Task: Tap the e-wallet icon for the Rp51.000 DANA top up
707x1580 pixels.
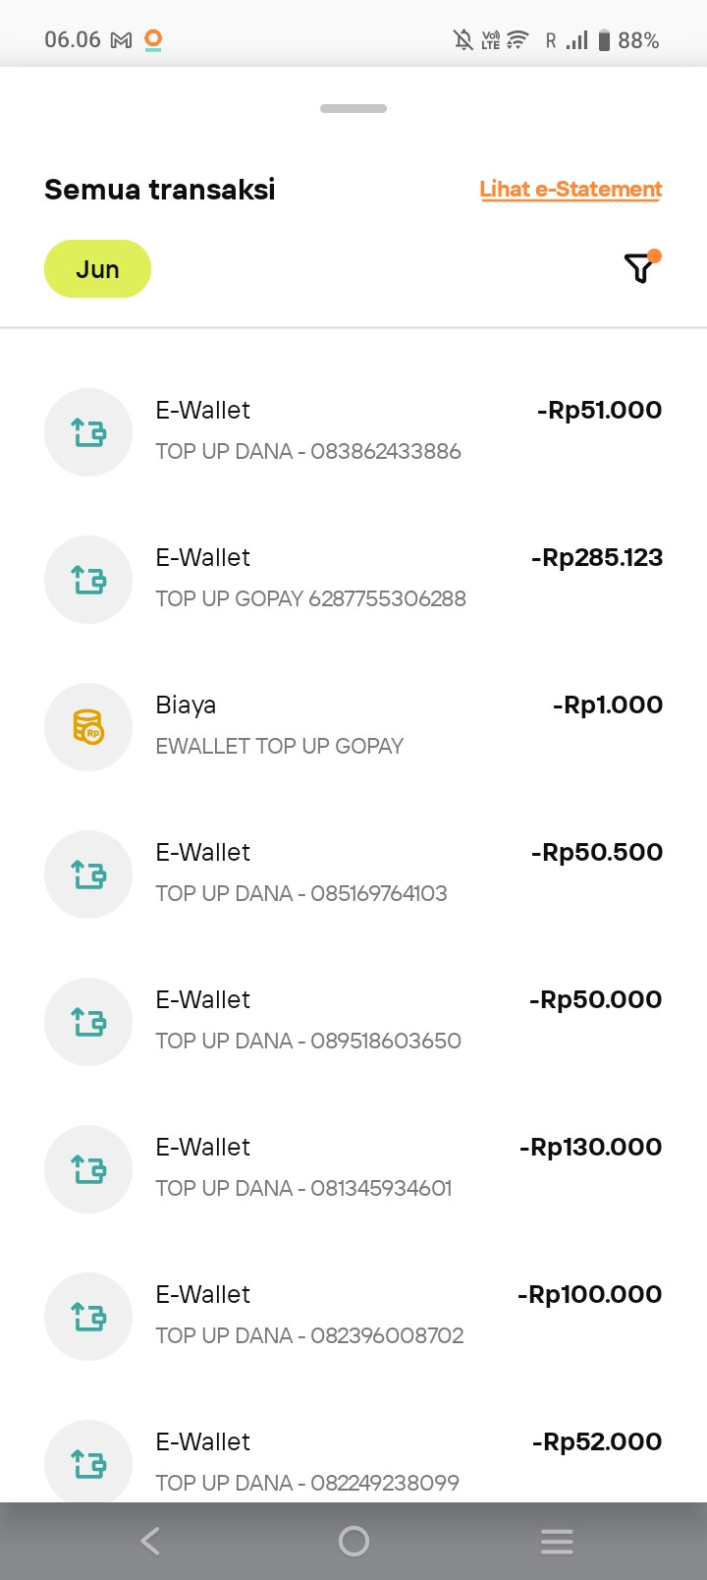Action: (88, 432)
